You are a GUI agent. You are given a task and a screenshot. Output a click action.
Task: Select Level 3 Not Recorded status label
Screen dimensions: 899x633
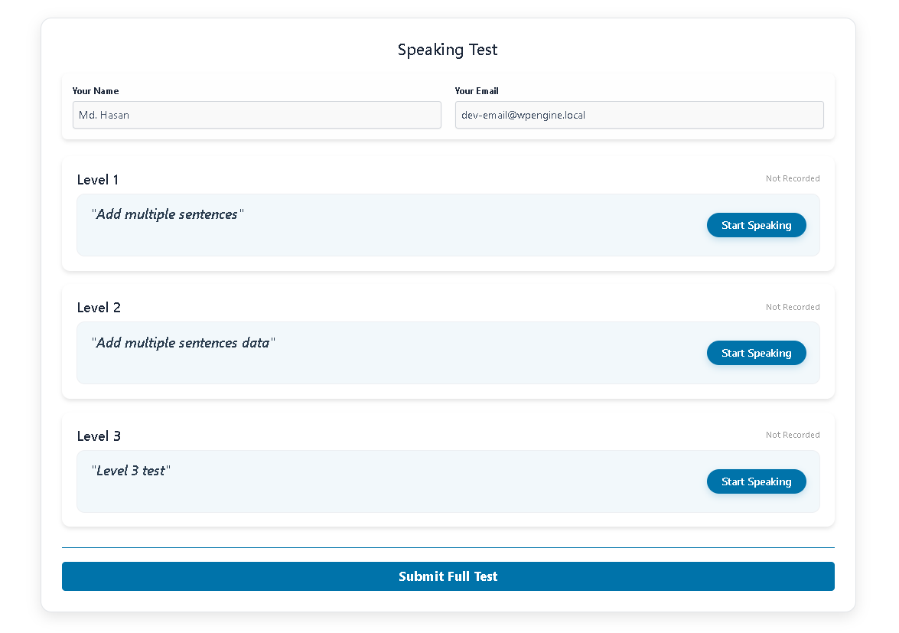pyautogui.click(x=793, y=435)
